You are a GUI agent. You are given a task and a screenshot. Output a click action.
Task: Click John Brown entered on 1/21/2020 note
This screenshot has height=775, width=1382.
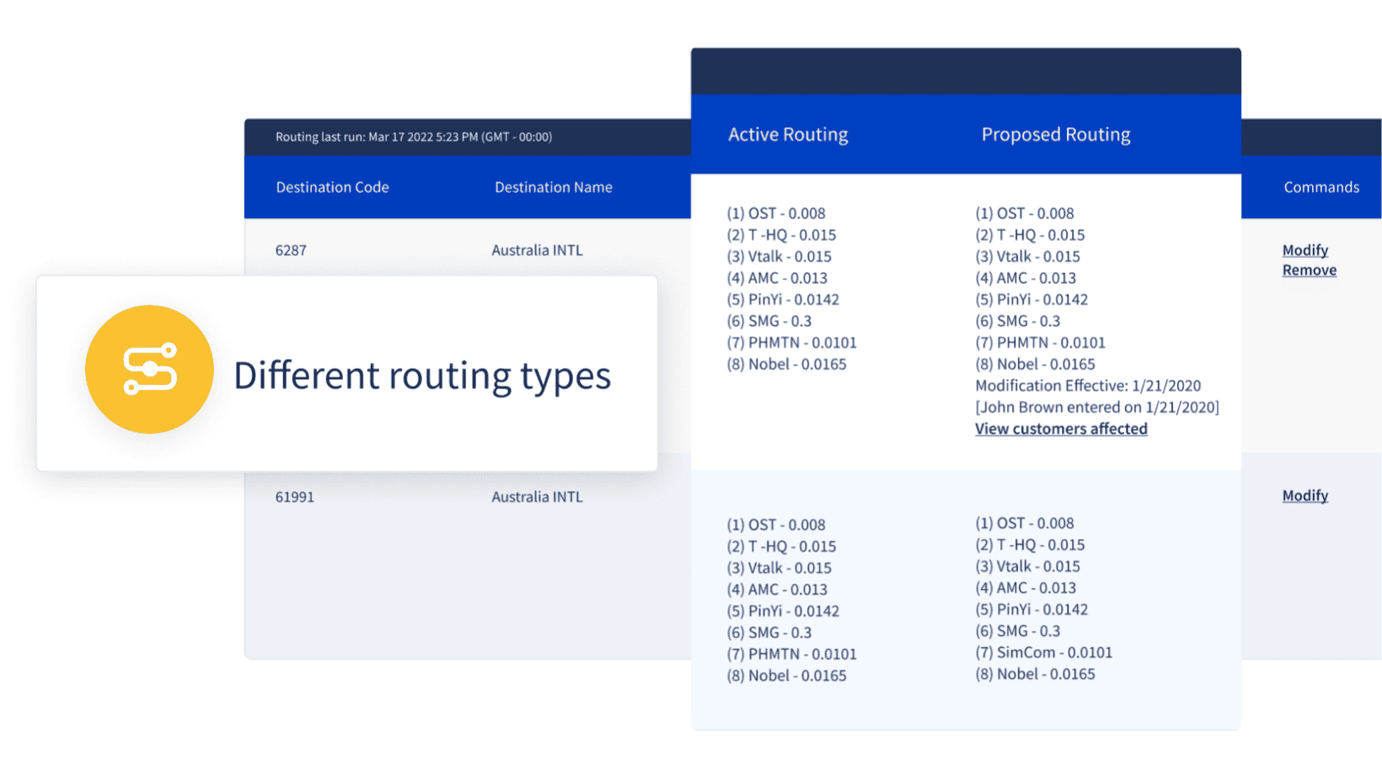tap(1097, 408)
